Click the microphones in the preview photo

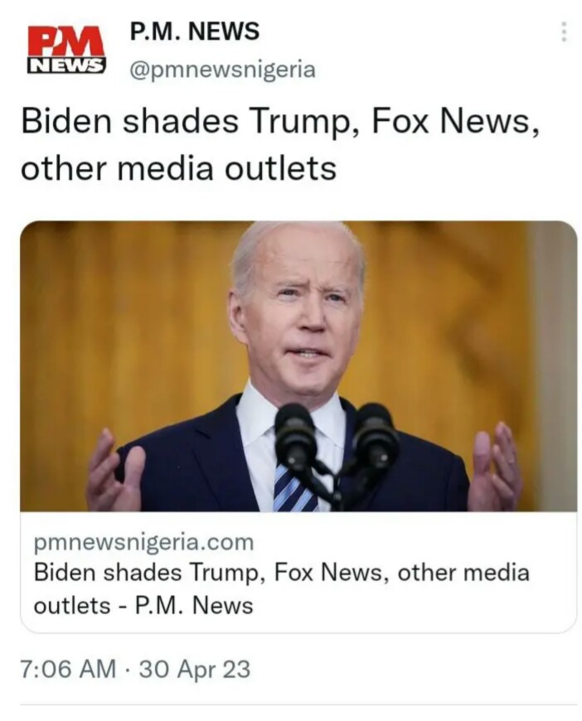point(337,452)
